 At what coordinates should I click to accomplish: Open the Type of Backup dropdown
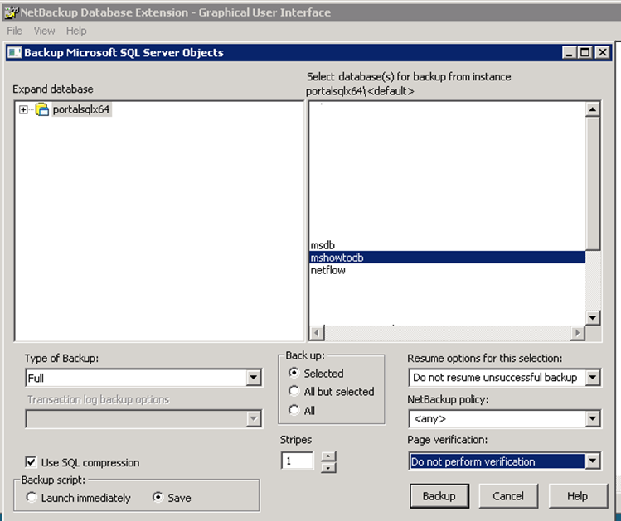click(254, 379)
